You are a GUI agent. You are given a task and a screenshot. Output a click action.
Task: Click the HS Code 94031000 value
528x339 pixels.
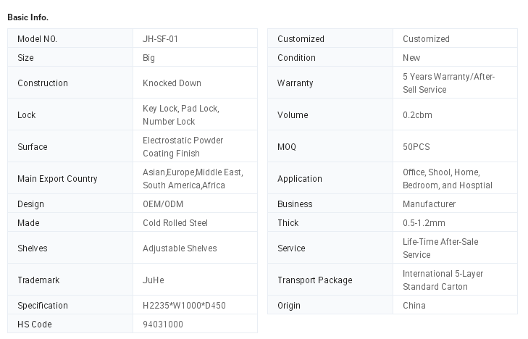tap(163, 325)
